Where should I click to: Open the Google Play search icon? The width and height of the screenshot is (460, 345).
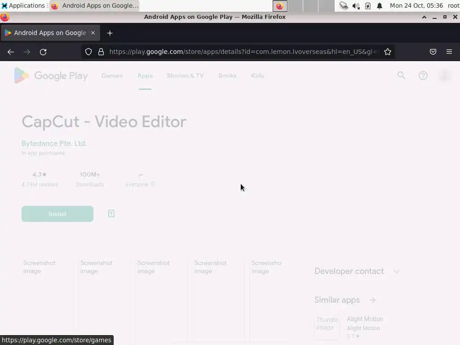(401, 75)
